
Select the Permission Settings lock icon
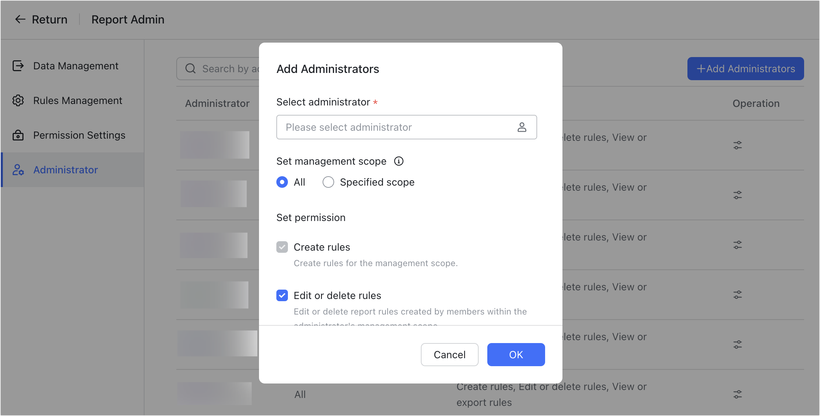[18, 135]
